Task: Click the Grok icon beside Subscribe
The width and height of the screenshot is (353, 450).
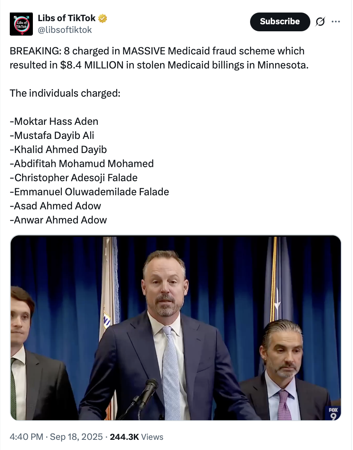Action: [320, 22]
